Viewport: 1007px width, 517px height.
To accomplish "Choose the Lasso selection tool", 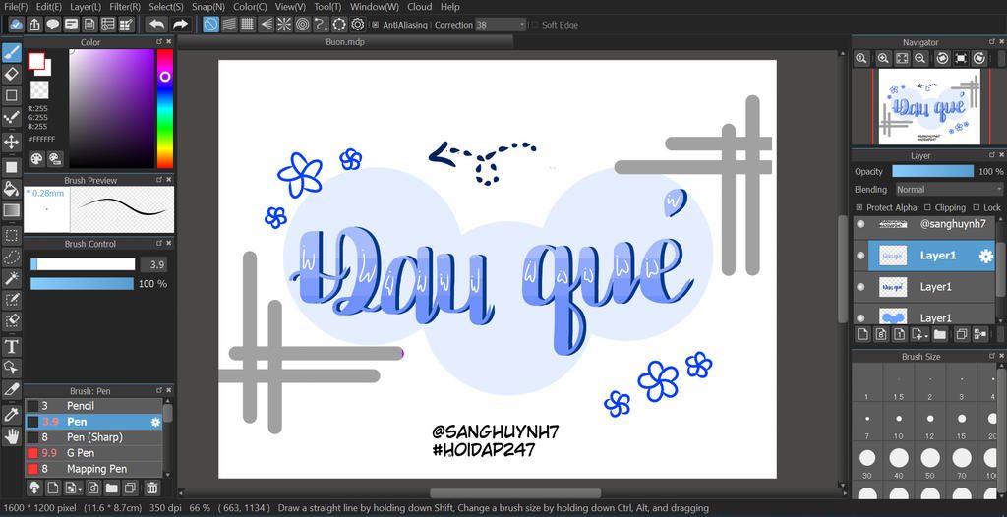I will 12,257.
